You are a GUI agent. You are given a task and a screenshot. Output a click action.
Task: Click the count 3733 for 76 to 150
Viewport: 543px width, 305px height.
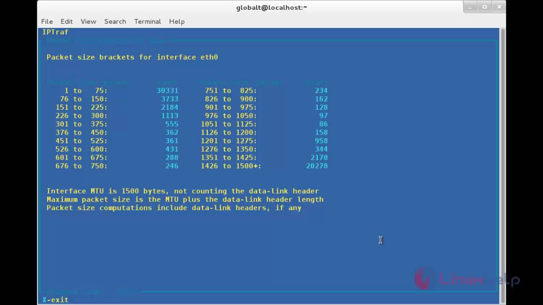click(170, 99)
